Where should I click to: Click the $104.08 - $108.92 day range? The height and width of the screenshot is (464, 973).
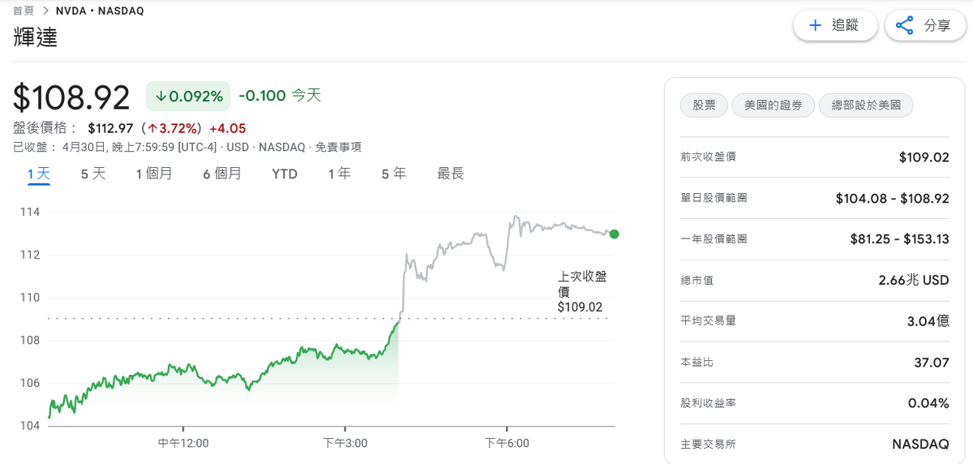tap(892, 198)
